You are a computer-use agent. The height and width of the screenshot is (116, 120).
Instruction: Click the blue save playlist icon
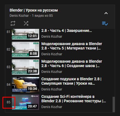pos(105,23)
